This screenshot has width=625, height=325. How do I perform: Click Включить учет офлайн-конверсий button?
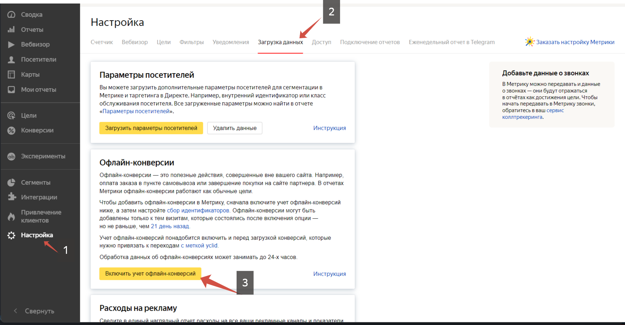[150, 273]
